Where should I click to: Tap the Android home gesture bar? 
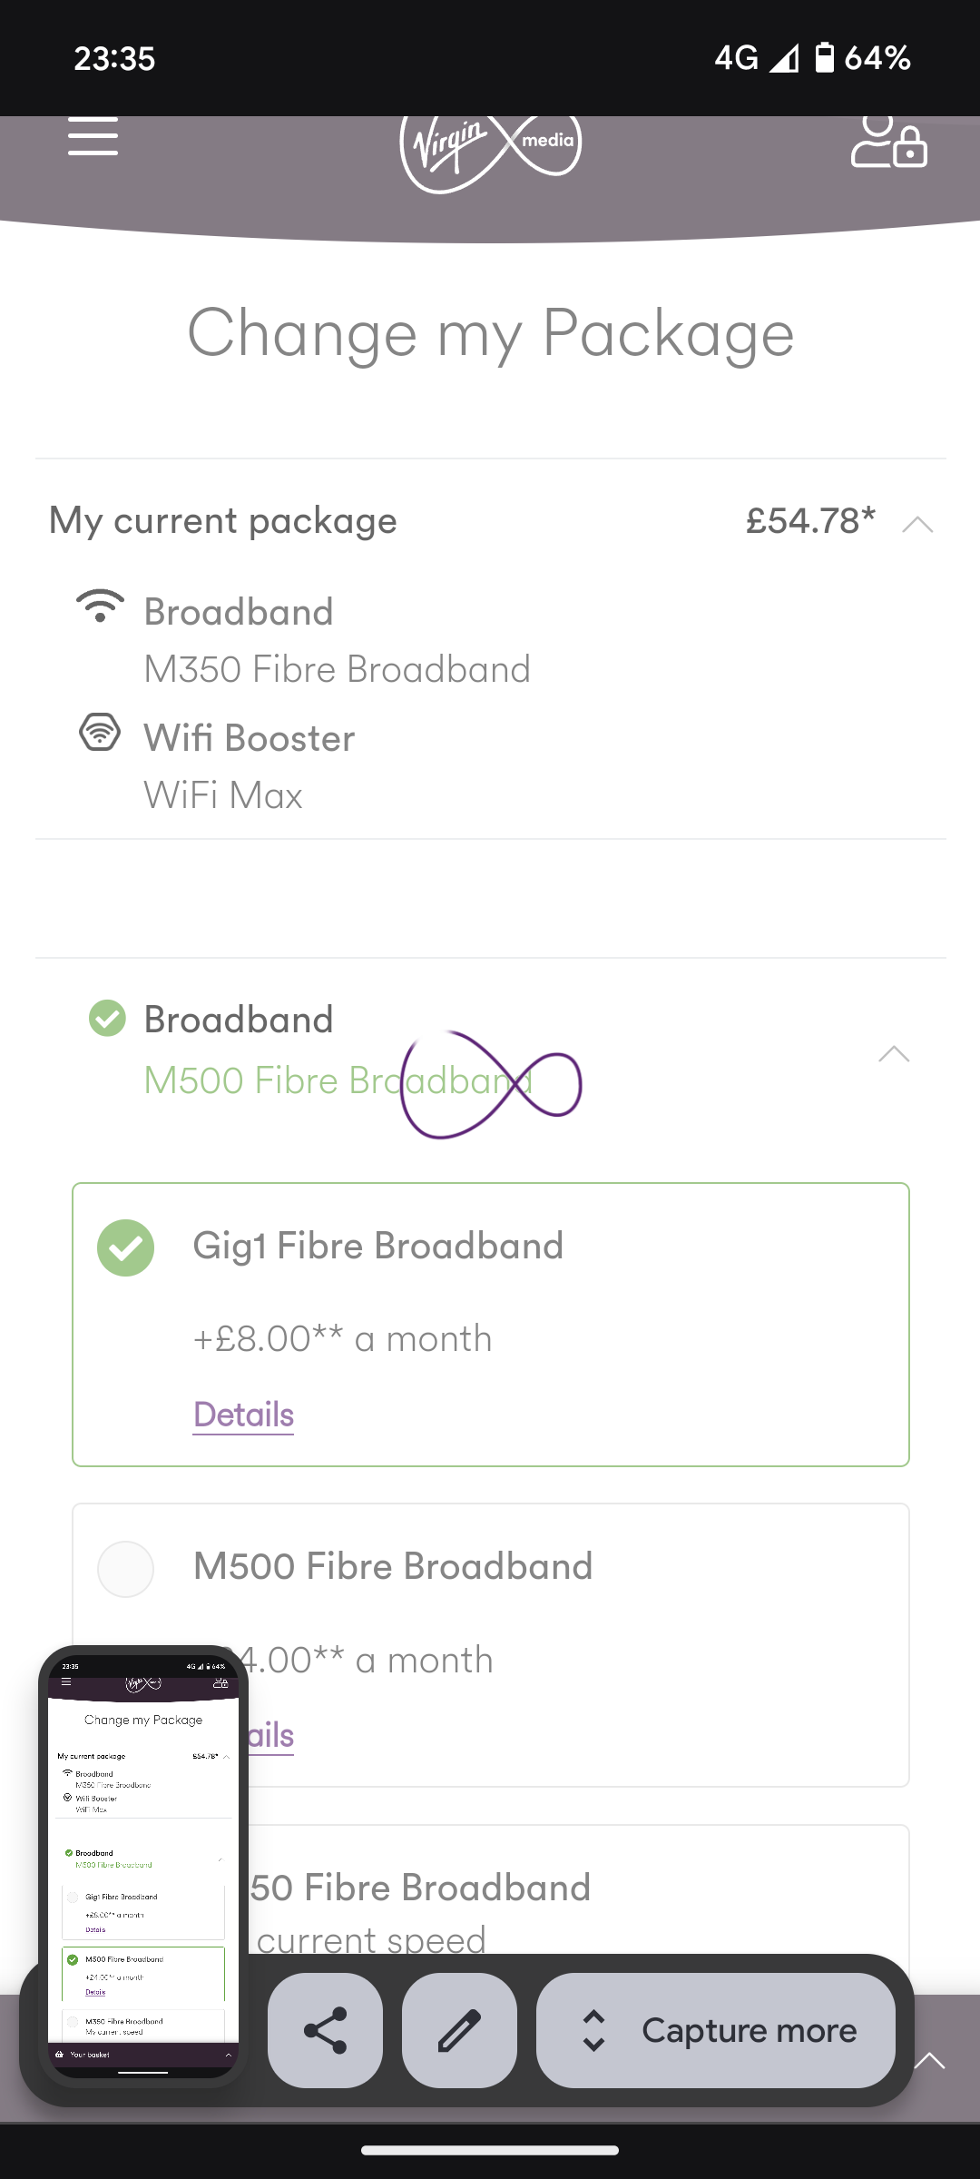pyautogui.click(x=490, y=2150)
